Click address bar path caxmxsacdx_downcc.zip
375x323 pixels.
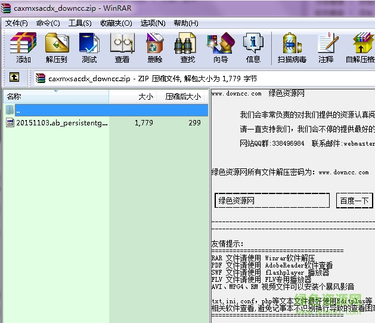pos(89,79)
